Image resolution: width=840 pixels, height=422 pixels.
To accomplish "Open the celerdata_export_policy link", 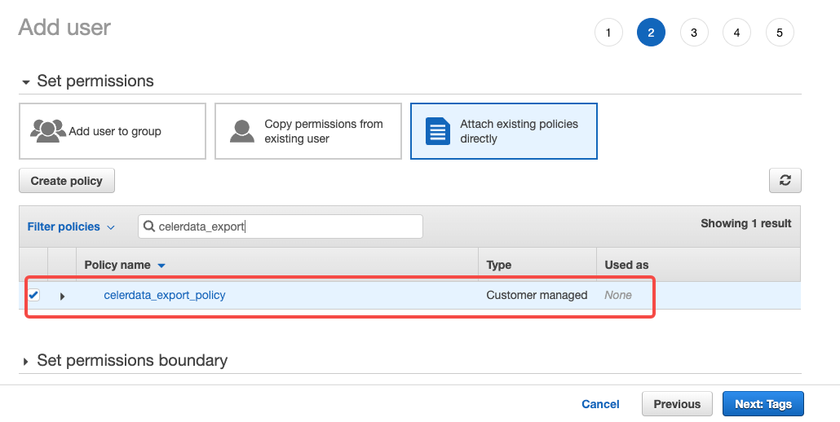I will (x=165, y=295).
